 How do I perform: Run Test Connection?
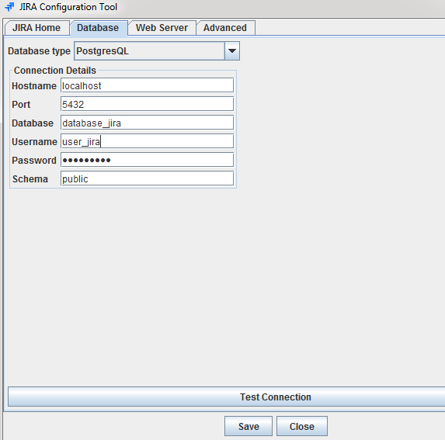pos(226,397)
